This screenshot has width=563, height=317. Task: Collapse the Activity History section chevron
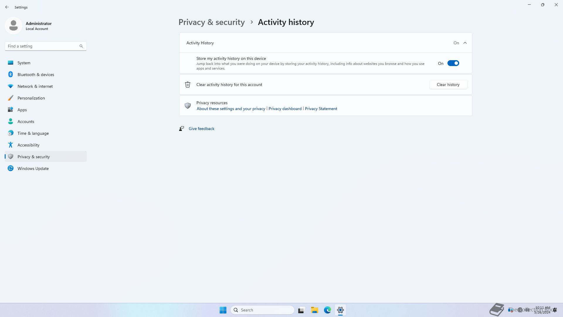click(465, 43)
